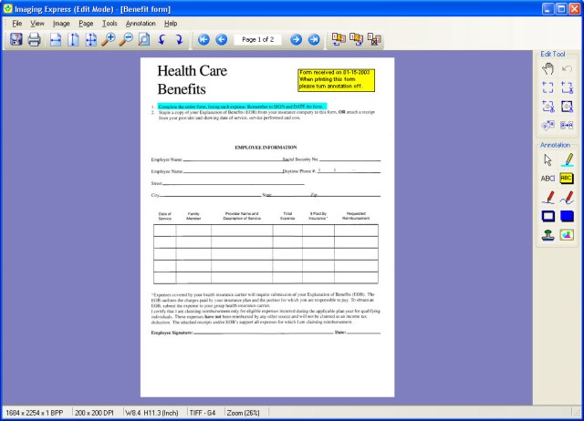Fit image to height
This screenshot has height=421, width=584.
74,39
